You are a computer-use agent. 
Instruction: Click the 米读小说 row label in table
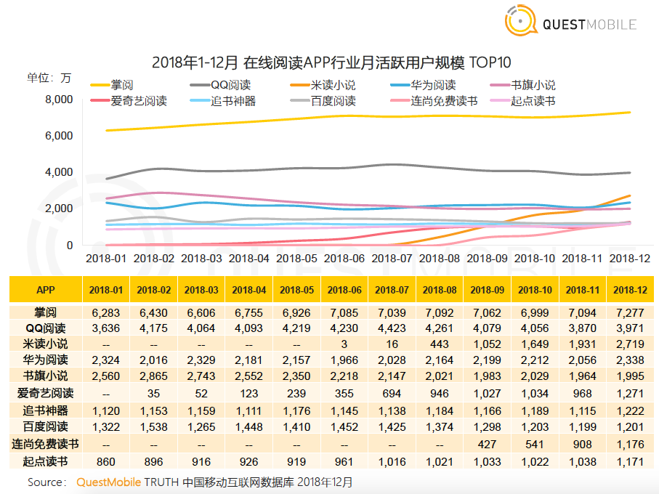click(x=45, y=344)
